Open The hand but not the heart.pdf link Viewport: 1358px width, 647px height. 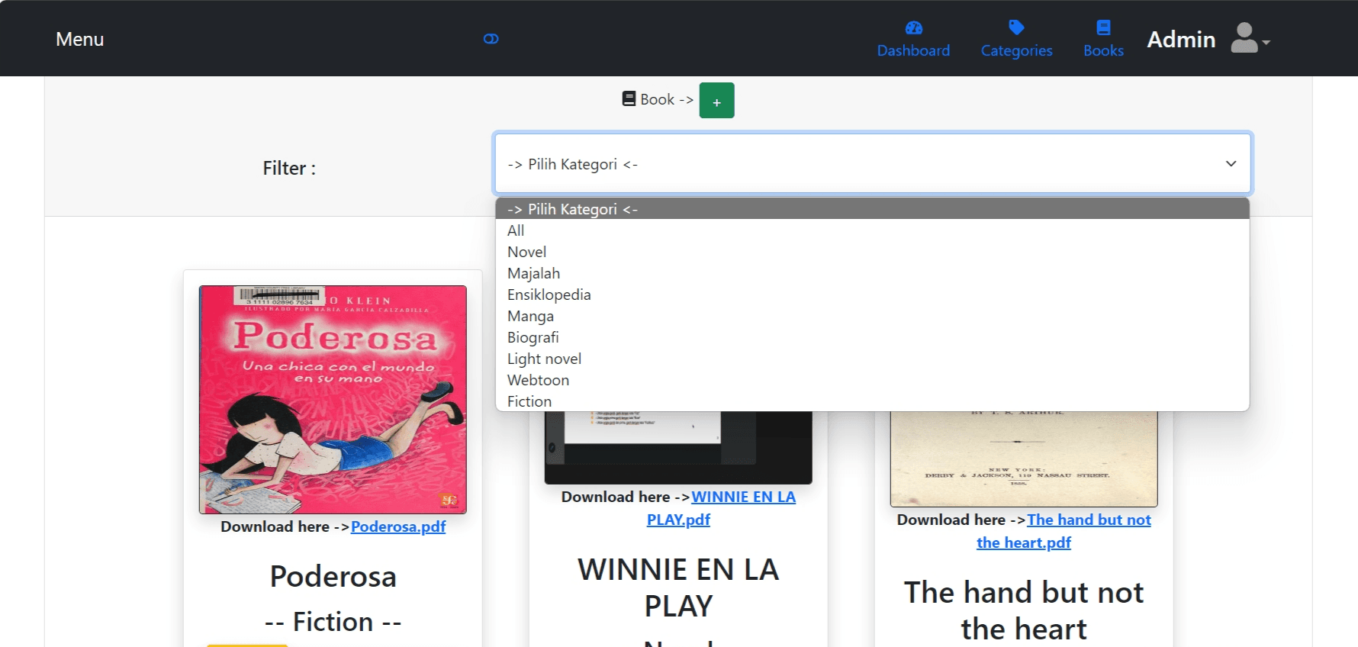(x=1088, y=520)
